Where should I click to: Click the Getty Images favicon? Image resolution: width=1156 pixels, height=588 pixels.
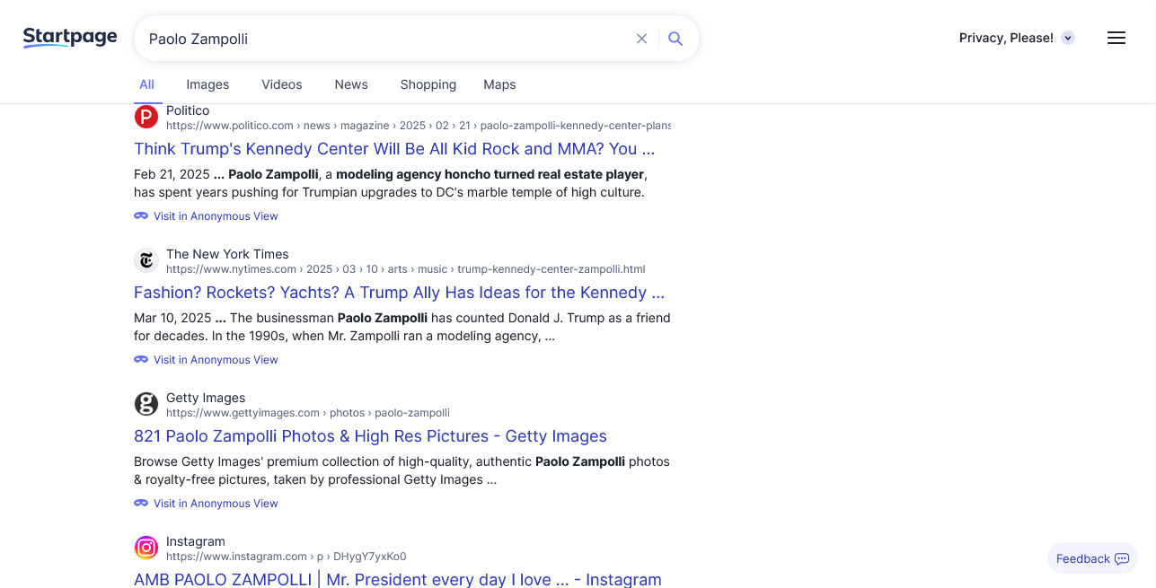146,404
